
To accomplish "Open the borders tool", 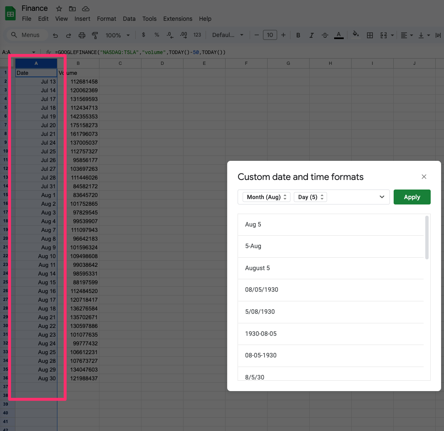I will (370, 35).
